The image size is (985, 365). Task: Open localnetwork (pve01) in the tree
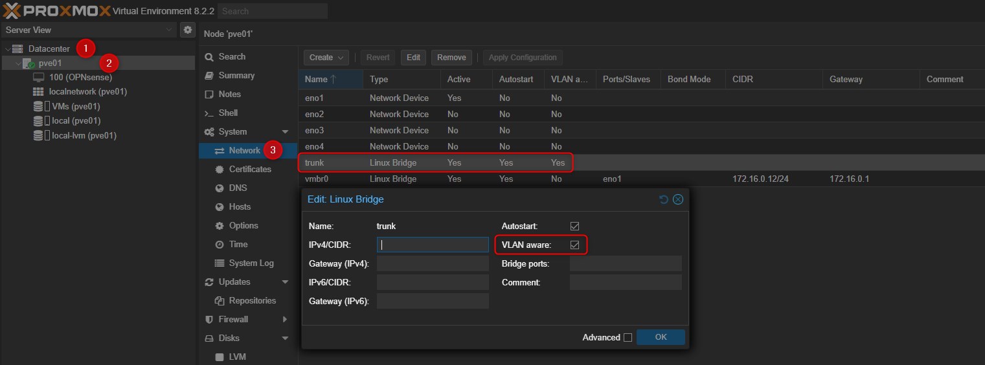87,92
